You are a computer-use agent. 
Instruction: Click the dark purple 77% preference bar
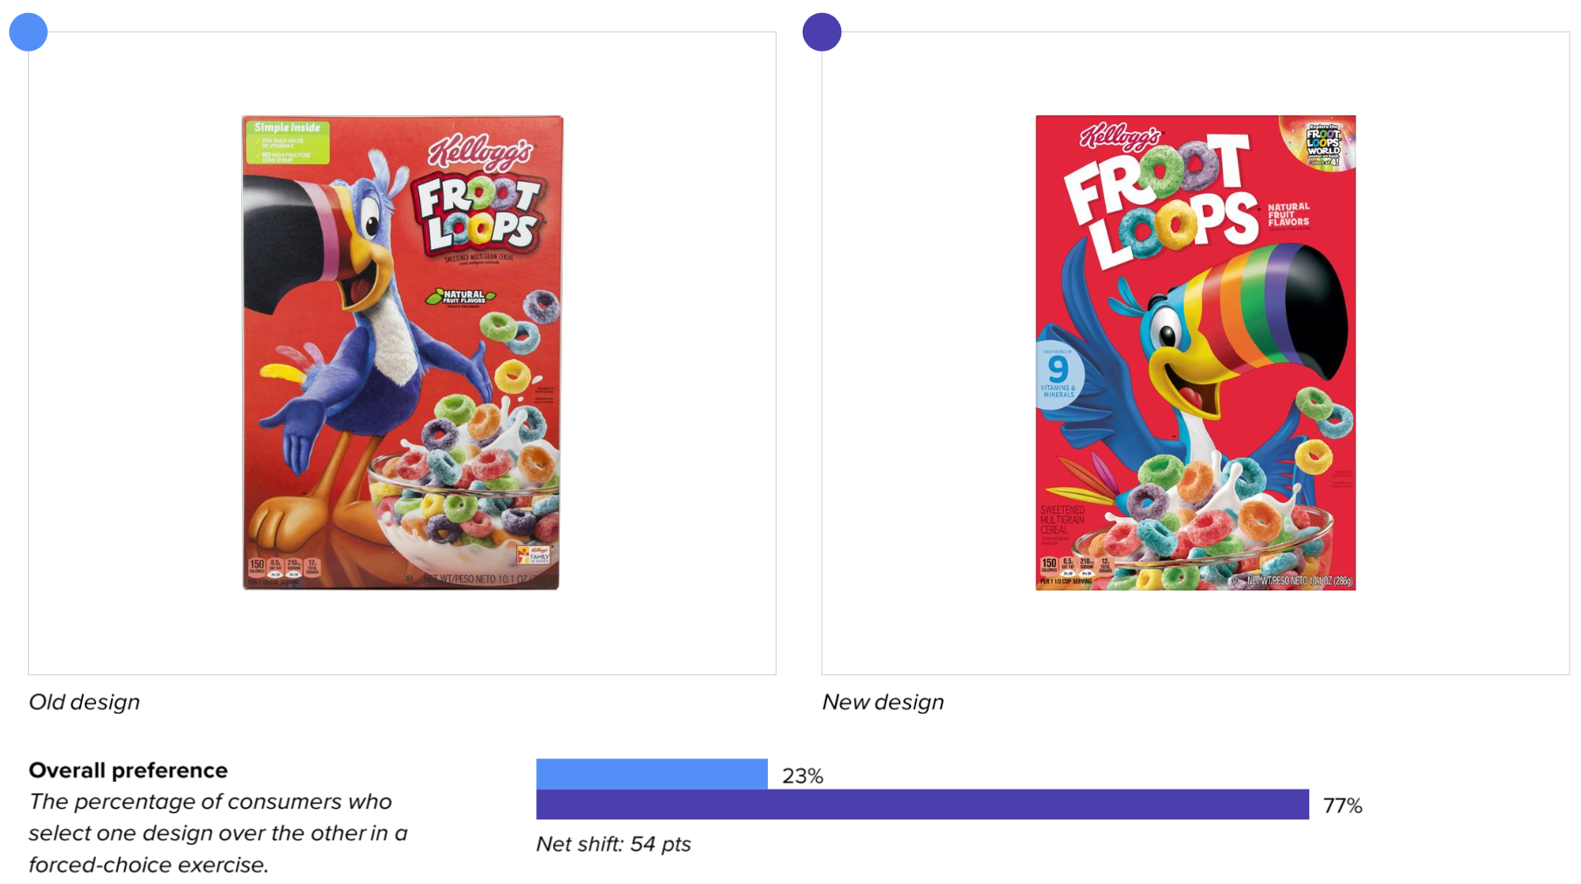tap(922, 805)
